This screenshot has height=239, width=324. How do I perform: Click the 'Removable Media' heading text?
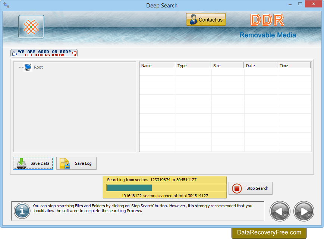pos(268,35)
